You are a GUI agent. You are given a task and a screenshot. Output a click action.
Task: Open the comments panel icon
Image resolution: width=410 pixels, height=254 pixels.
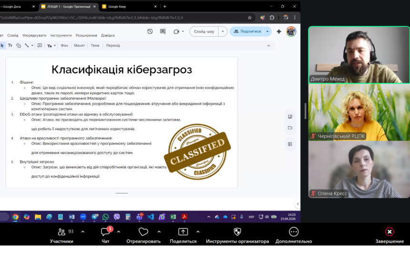[163, 32]
